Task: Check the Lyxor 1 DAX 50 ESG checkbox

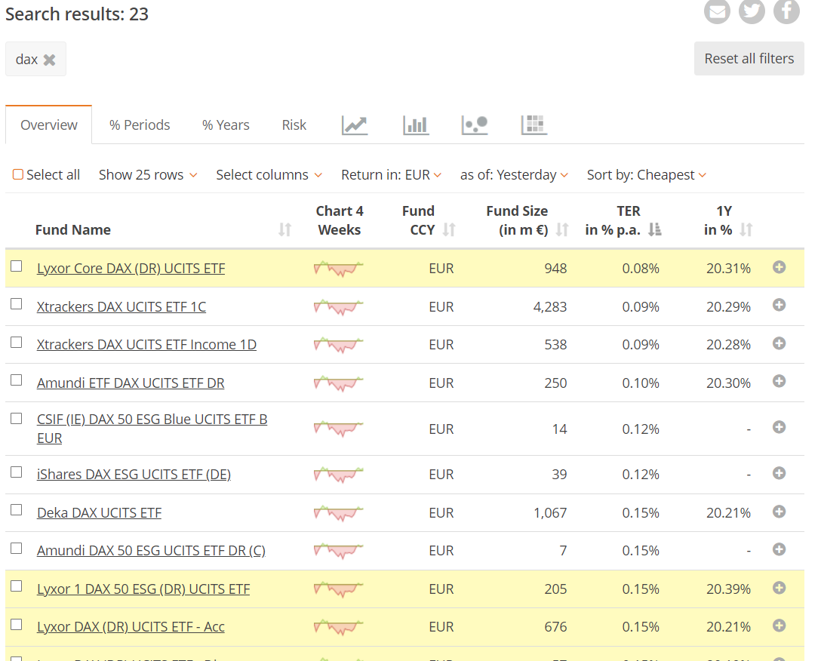Action: [17, 586]
